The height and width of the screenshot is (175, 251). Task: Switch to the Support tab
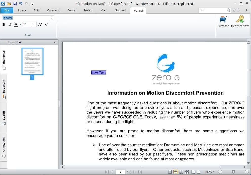(120, 10)
